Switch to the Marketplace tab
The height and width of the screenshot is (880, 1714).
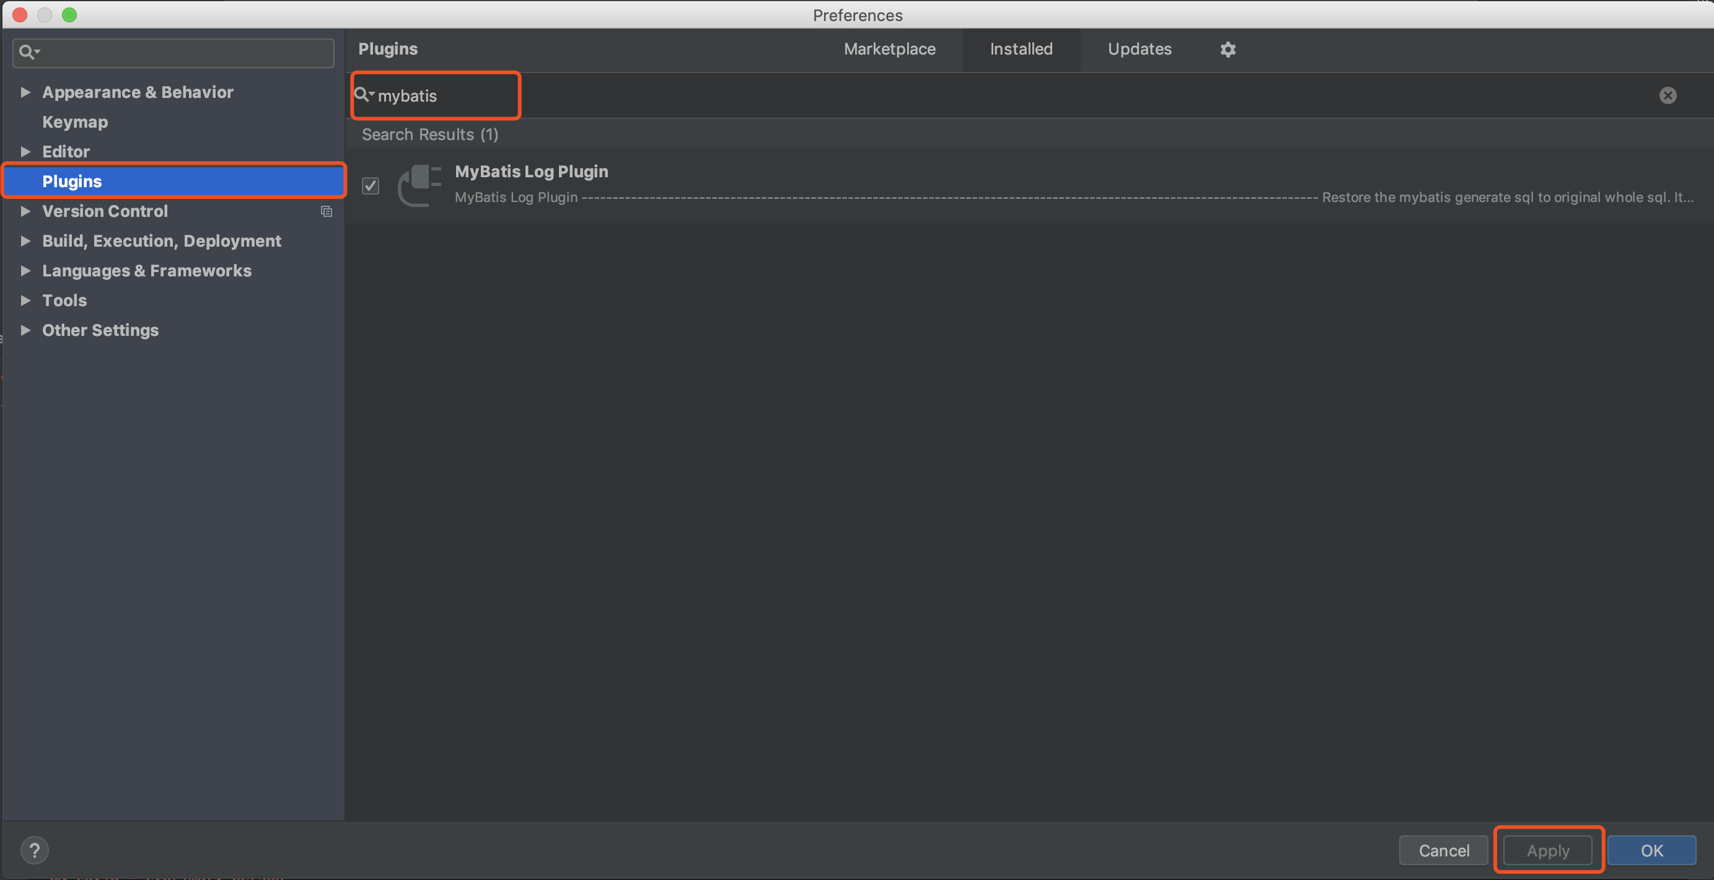(889, 49)
